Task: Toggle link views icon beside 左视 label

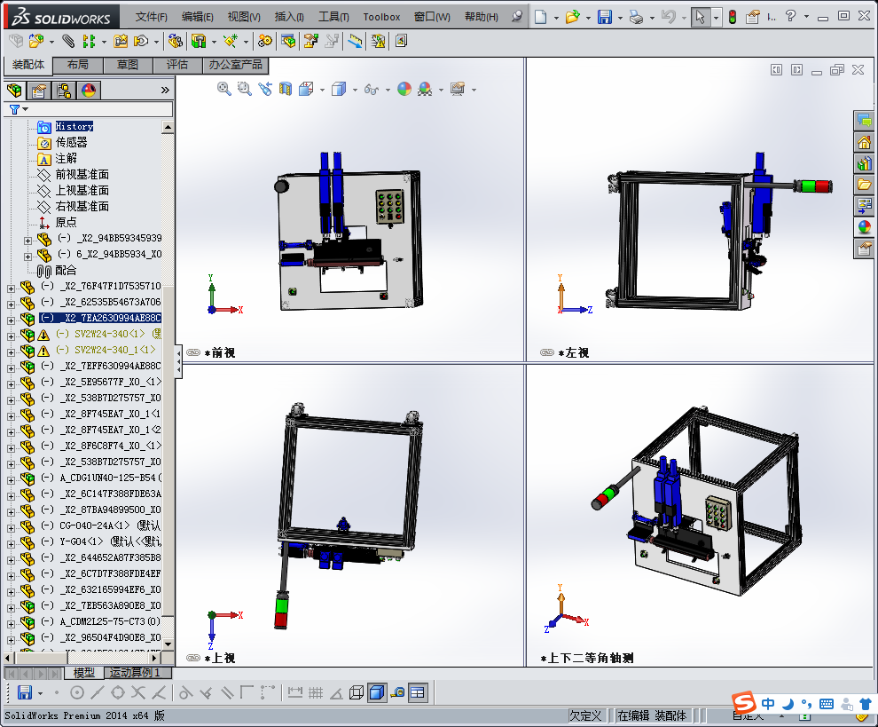Action: [x=547, y=352]
